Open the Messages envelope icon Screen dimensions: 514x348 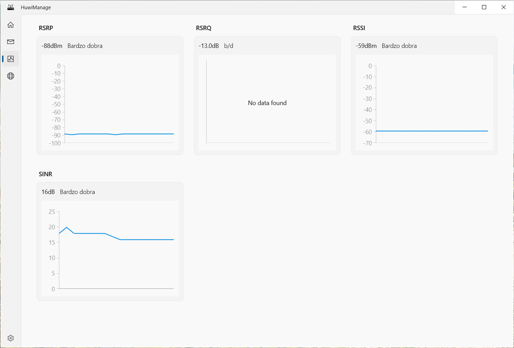11,42
